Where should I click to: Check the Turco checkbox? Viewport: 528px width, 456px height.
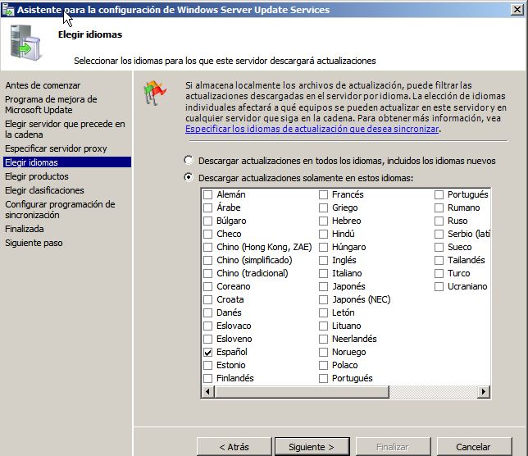coord(439,273)
